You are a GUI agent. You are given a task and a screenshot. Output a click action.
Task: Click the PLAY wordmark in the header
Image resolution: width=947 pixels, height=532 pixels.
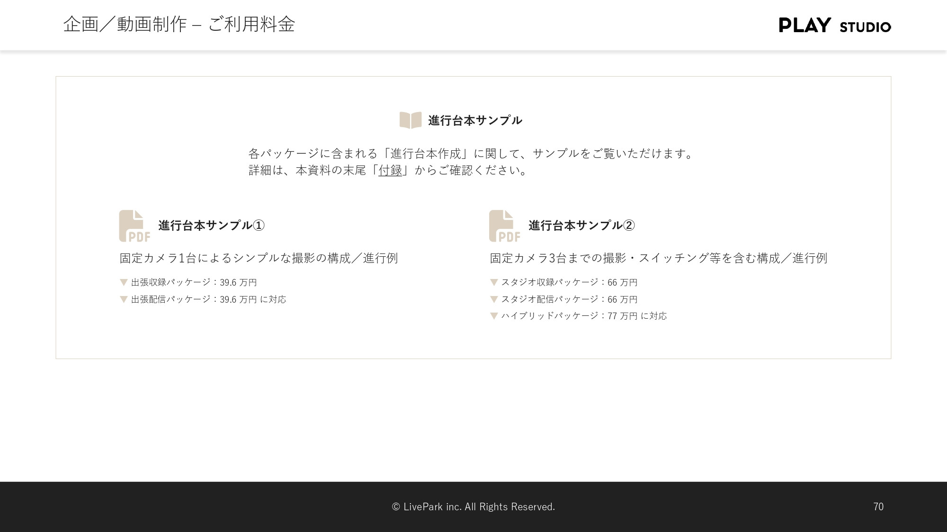point(804,26)
